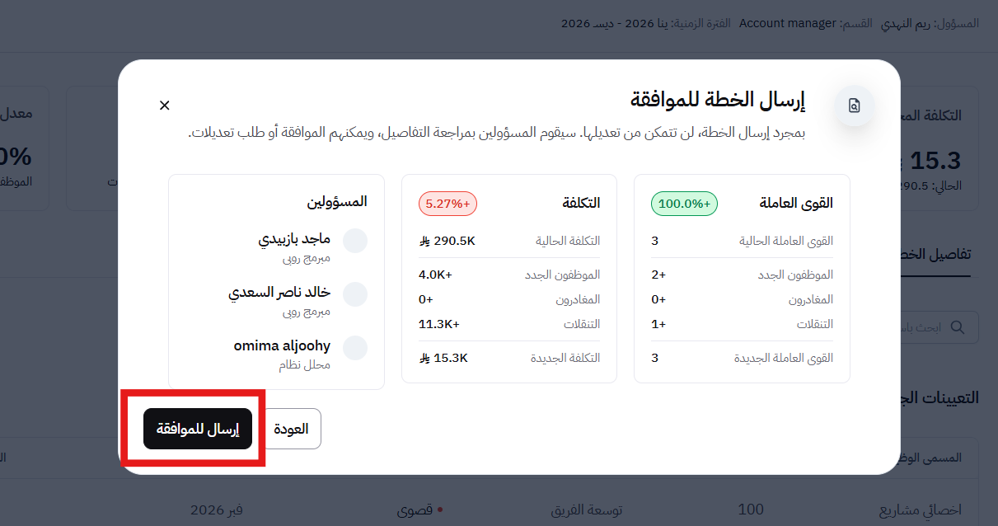This screenshot has width=998, height=526.
Task: Close the إرسال الخطة للموافقة dialog
Action: tap(165, 106)
